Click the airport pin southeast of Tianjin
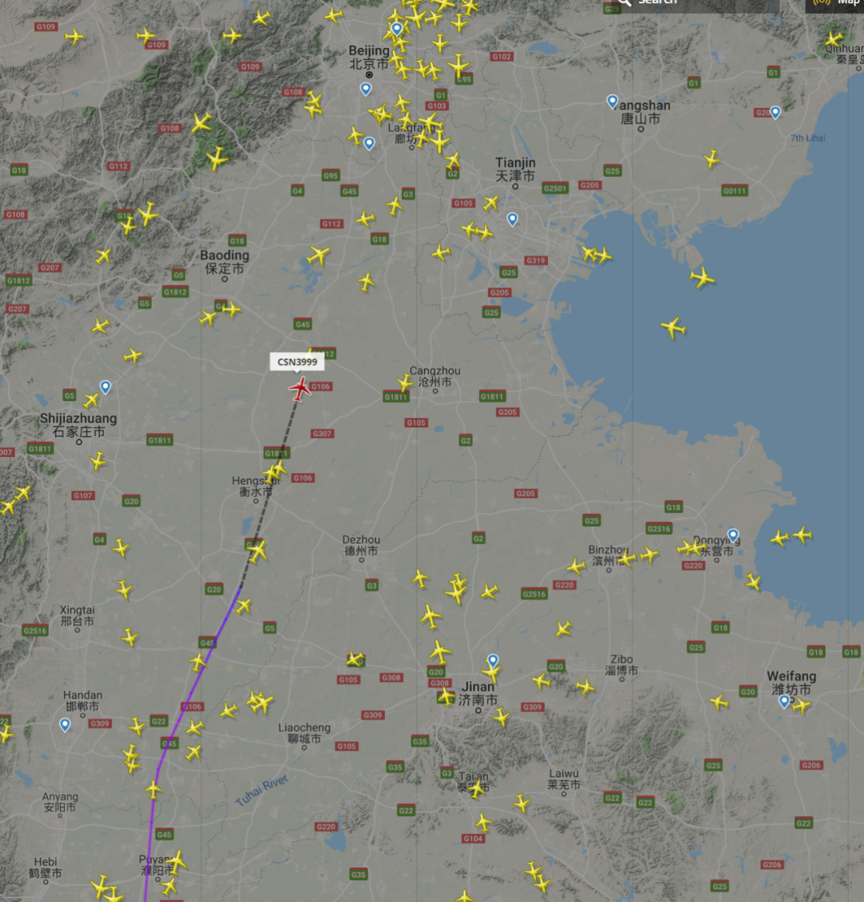The width and height of the screenshot is (864, 902). [x=512, y=219]
